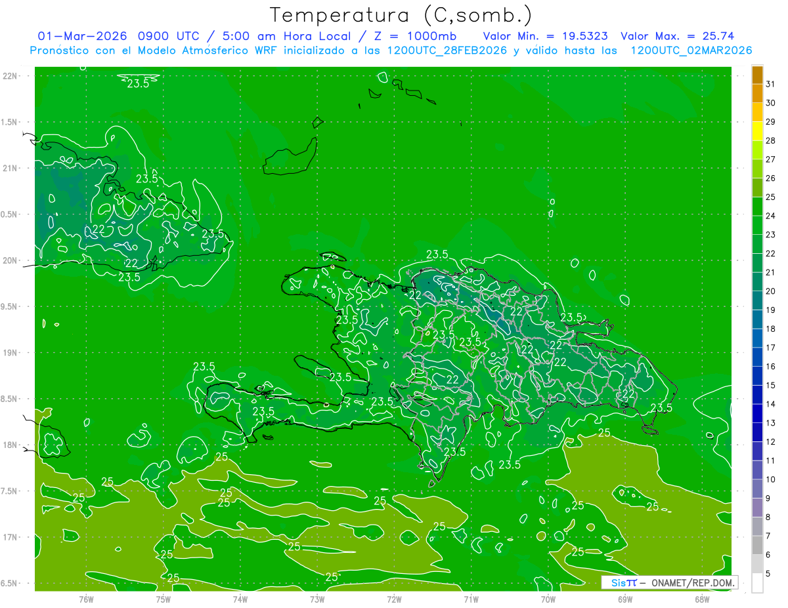This screenshot has height=608, width=788.
Task: Click the 'Temperatura (C,somb.)' map title
Action: click(401, 15)
